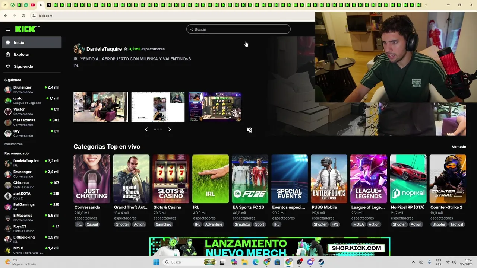Open Brunenger channel under Siguiendo
Image resolution: width=477 pixels, height=268 pixels.
point(32,89)
